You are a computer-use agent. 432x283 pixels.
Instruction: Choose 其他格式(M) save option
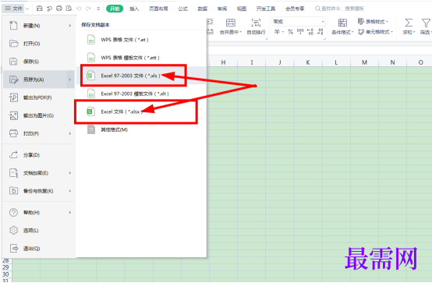(142, 129)
